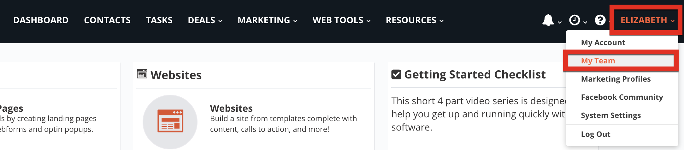Open the help question mark icon
Screen dimensions: 684x150
[600, 20]
